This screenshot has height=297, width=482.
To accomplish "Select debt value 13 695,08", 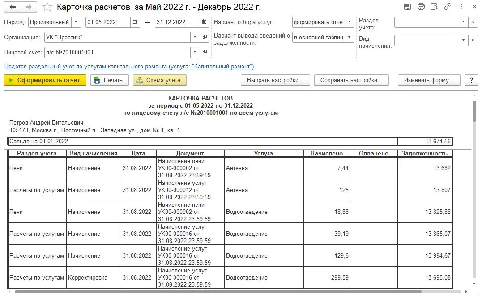I will [425, 278].
